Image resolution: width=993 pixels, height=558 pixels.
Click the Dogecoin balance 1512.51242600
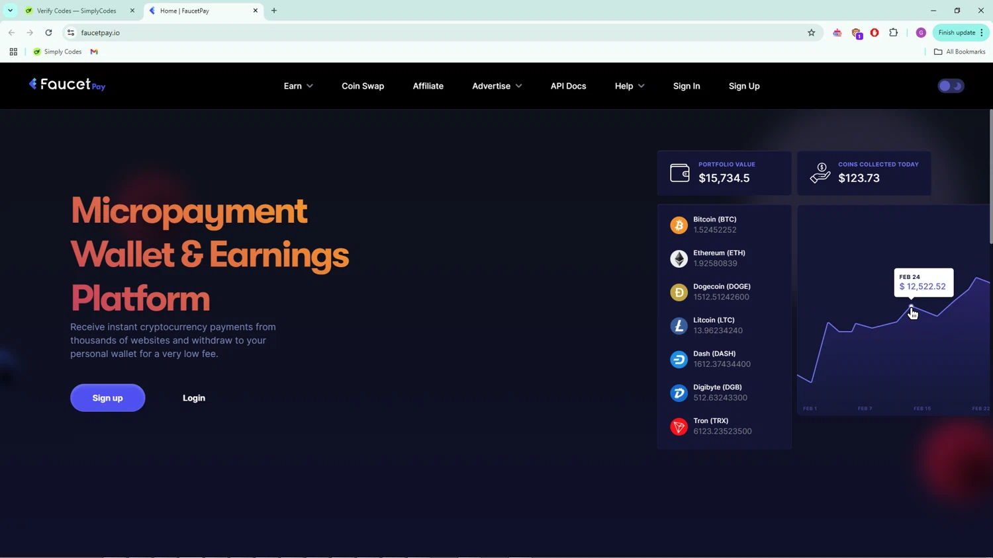721,297
